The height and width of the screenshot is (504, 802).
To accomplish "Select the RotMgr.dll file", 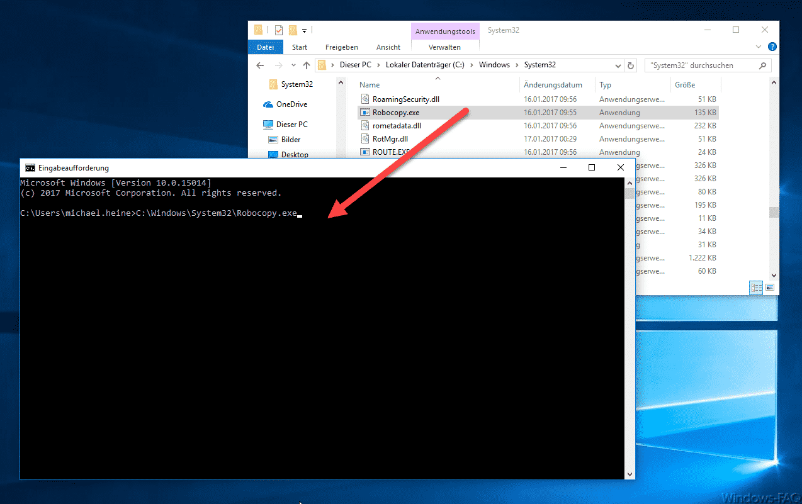I will [x=390, y=139].
